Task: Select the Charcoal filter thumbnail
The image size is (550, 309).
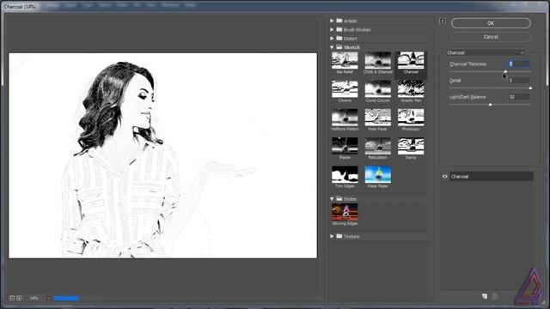Action: coord(411,61)
